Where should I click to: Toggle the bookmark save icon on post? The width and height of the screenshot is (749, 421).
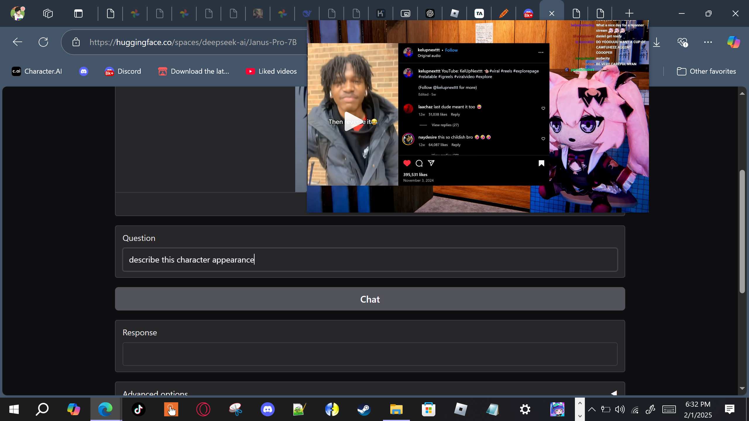[541, 163]
